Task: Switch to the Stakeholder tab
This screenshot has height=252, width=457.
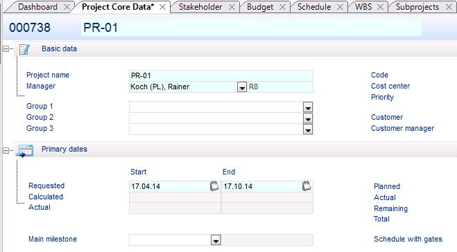Action: [200, 7]
